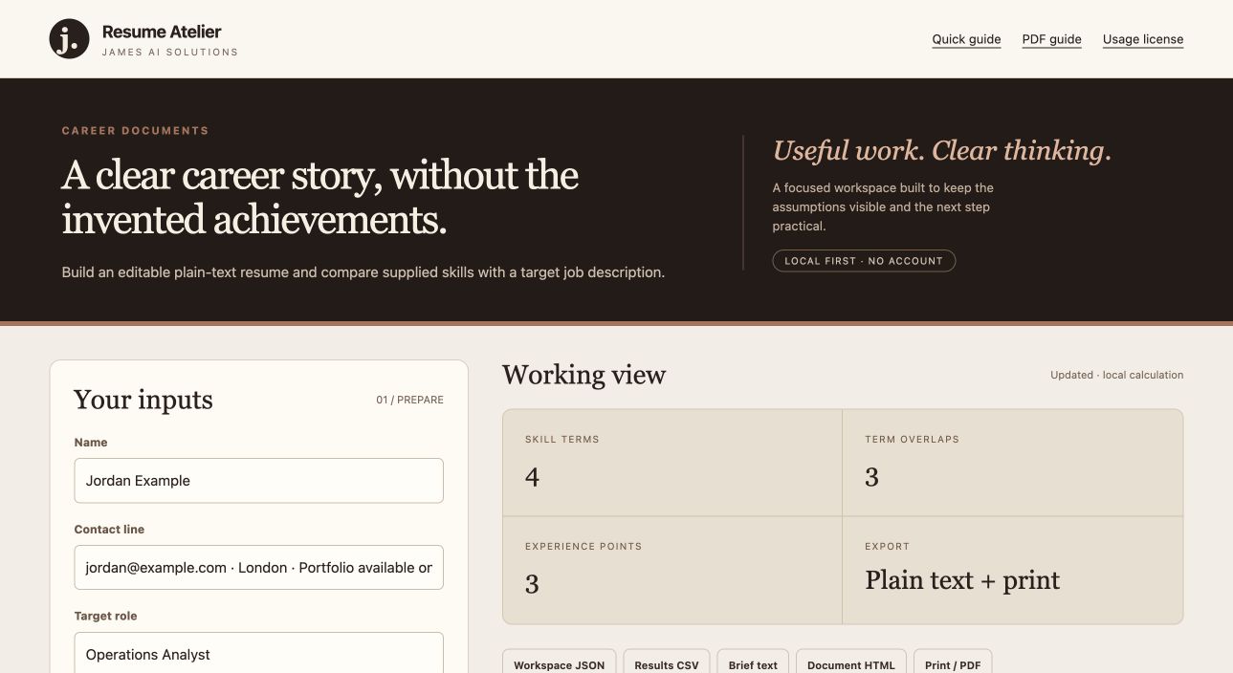Image resolution: width=1233 pixels, height=673 pixels.
Task: Click the 'A clear career story' headline
Action: click(320, 198)
